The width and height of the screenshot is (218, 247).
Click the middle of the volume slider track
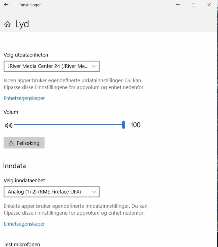(x=69, y=125)
